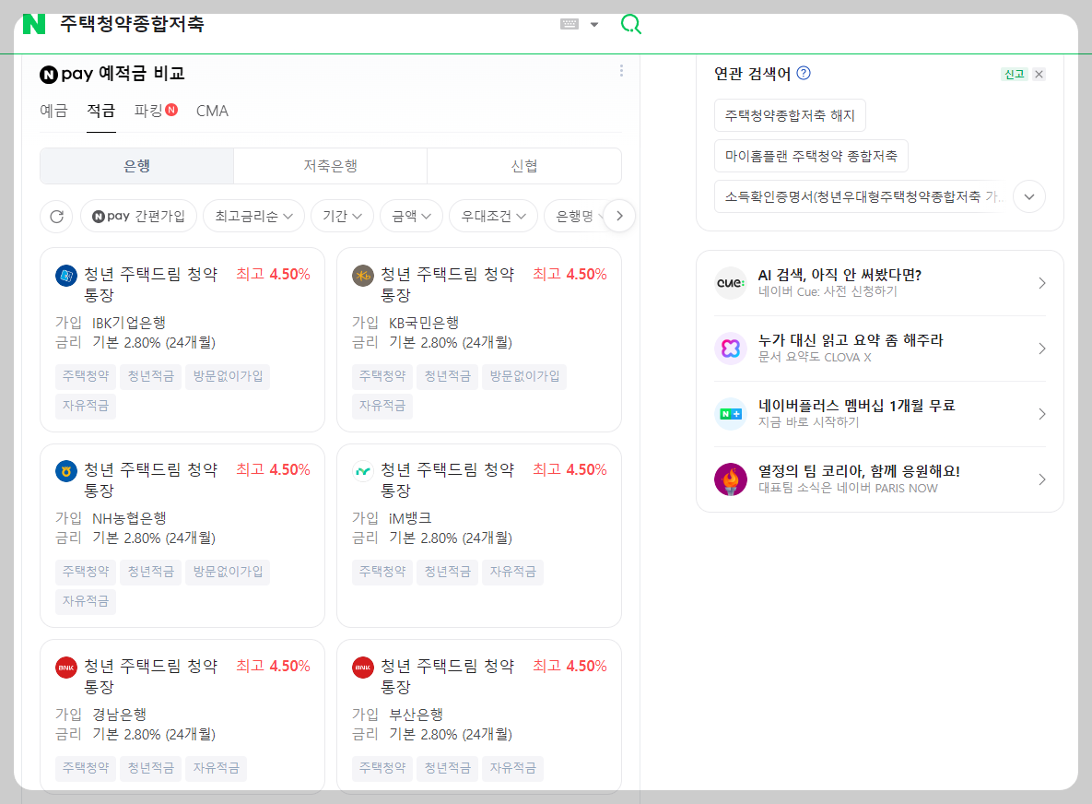The image size is (1092, 804).
Task: Open 열정의 팀 코리아 banner
Action: pyautogui.click(x=880, y=479)
